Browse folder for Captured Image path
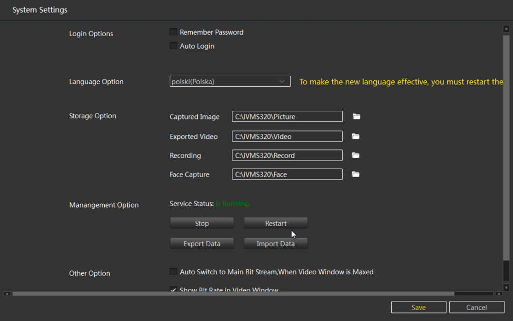The width and height of the screenshot is (513, 321). point(356,117)
